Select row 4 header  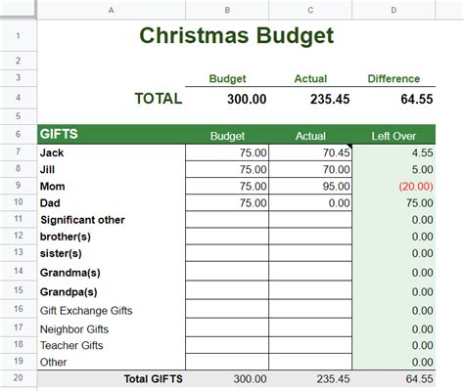[x=19, y=97]
